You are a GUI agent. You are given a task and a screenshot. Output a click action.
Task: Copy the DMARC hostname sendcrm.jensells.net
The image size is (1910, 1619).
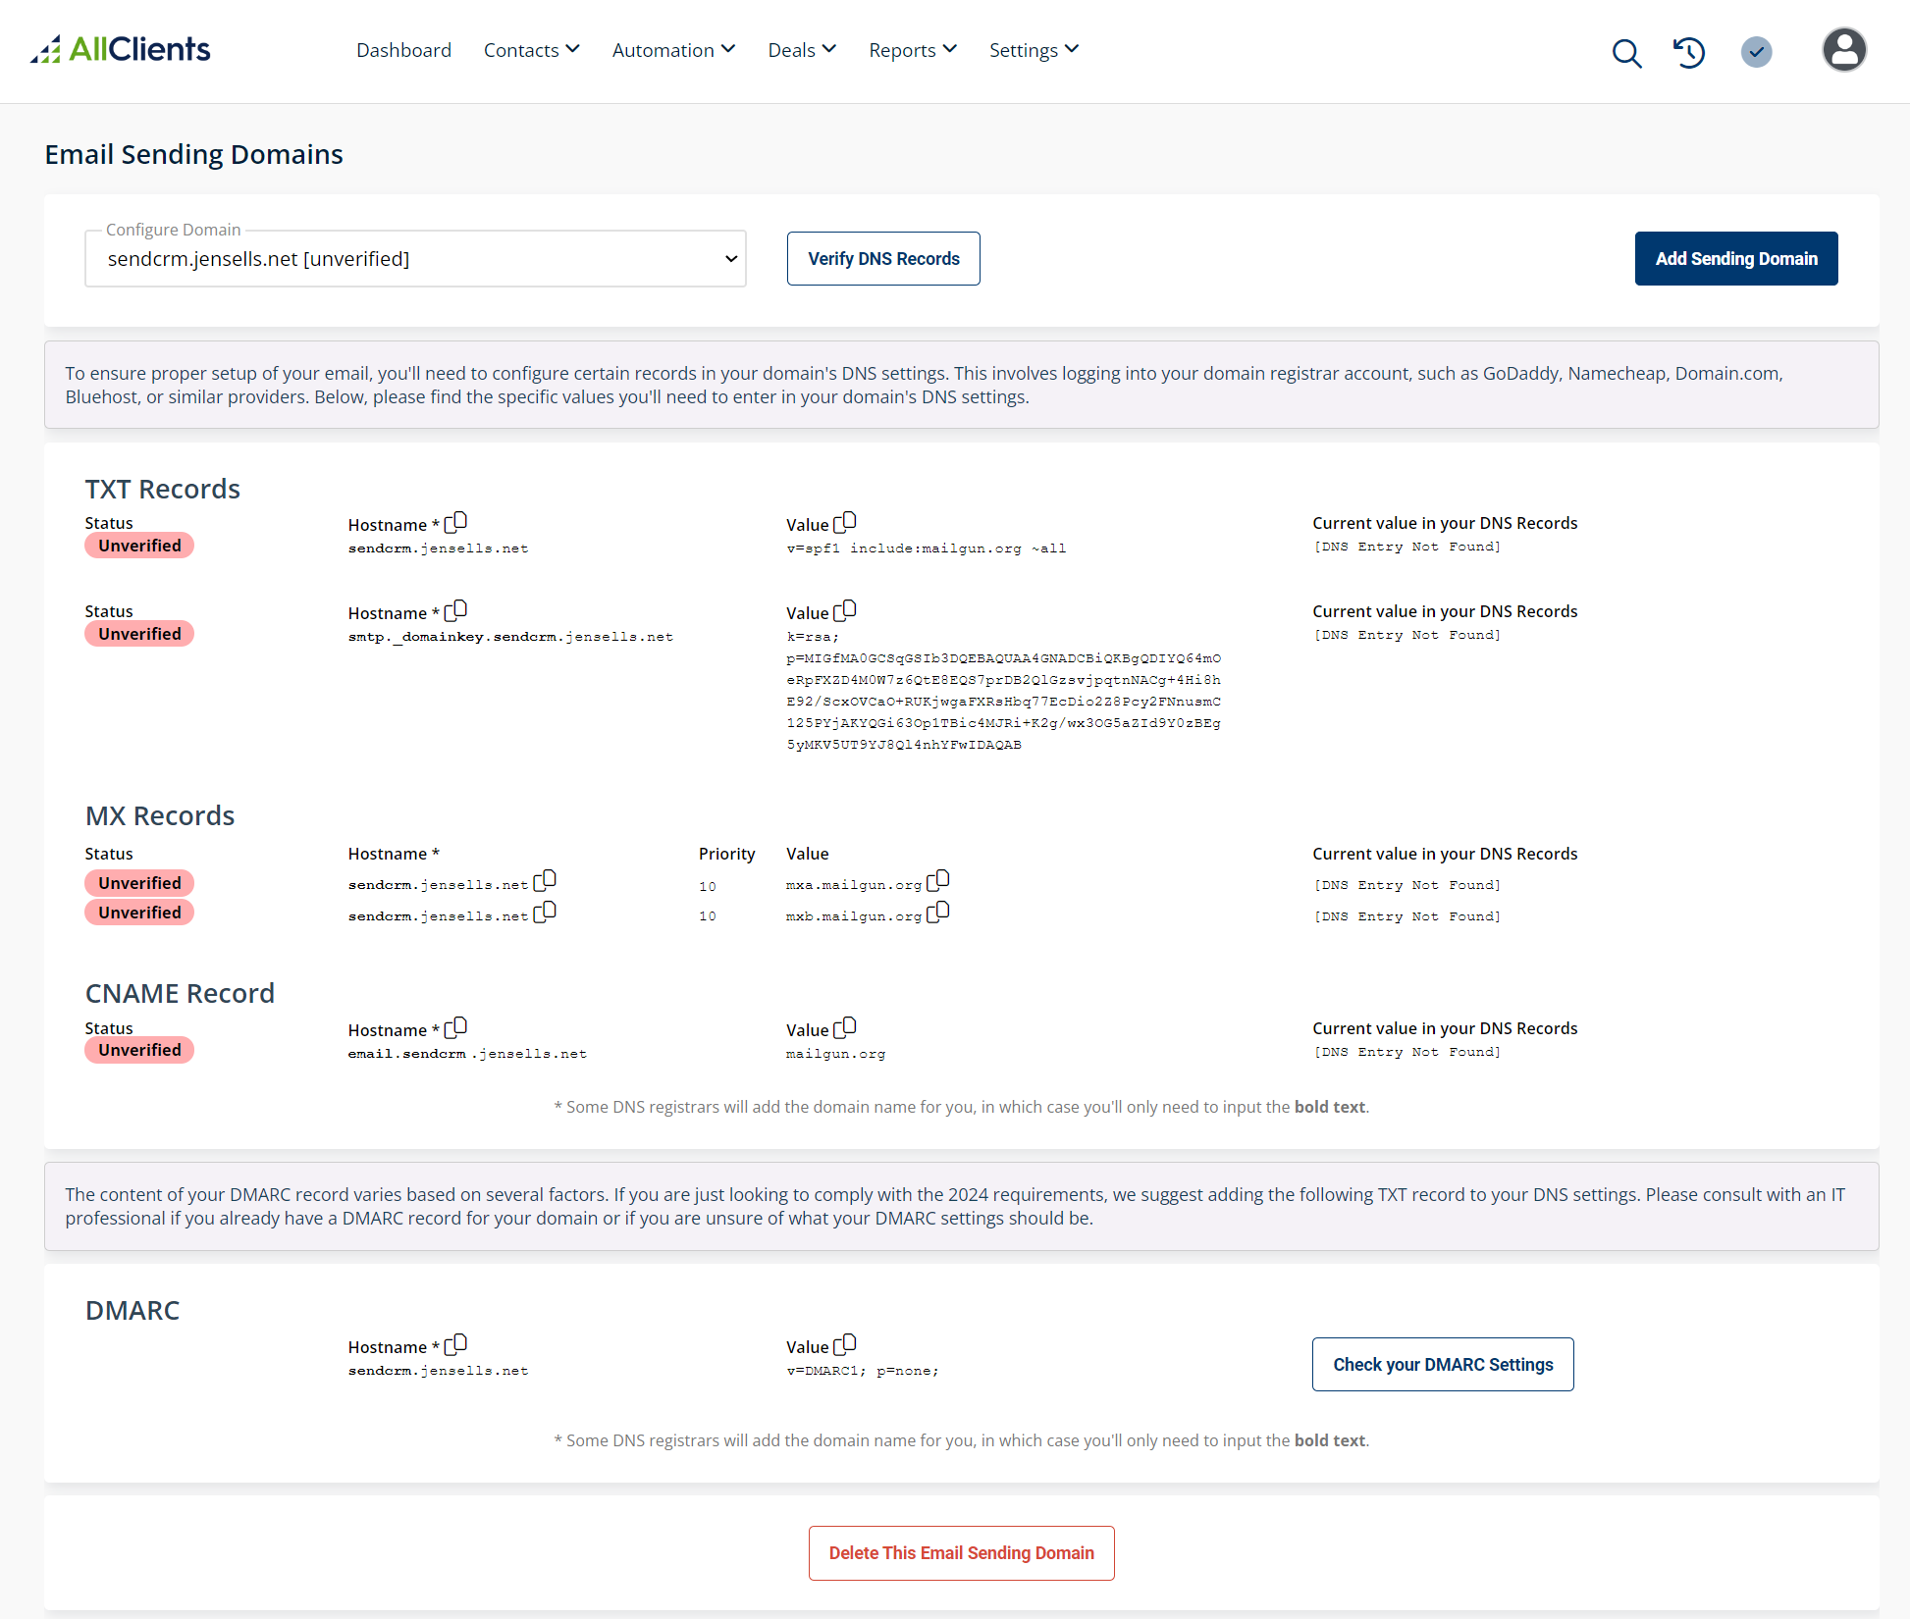pyautogui.click(x=455, y=1344)
